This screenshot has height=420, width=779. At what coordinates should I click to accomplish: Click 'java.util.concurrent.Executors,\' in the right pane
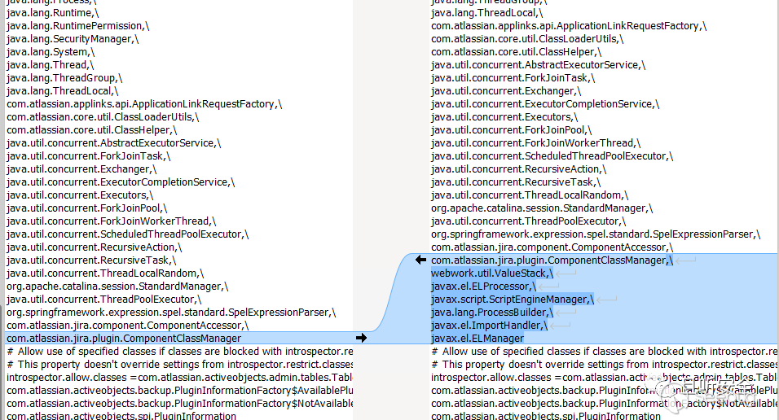click(x=504, y=116)
